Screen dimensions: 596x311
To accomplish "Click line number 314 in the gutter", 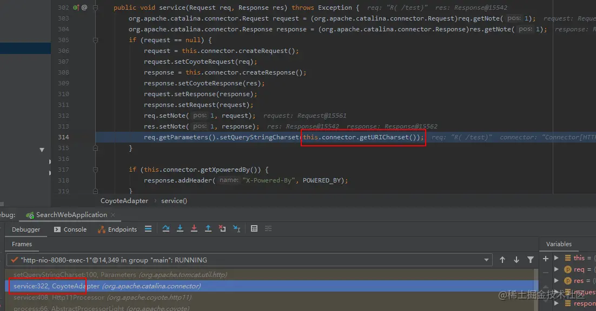I will 63,137.
